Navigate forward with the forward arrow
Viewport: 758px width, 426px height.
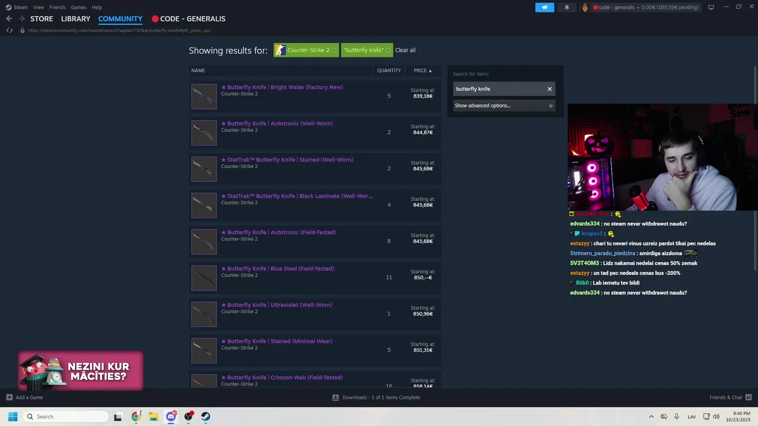(21, 19)
